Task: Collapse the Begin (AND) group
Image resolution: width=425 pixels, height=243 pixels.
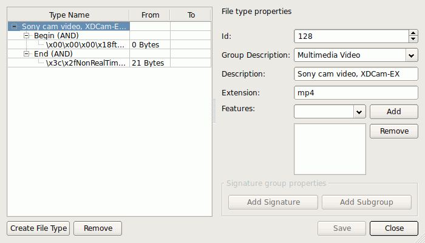Action: (26, 35)
